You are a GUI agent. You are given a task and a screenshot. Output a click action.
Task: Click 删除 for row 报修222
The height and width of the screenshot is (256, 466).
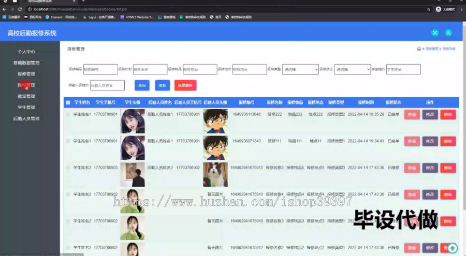(x=448, y=114)
